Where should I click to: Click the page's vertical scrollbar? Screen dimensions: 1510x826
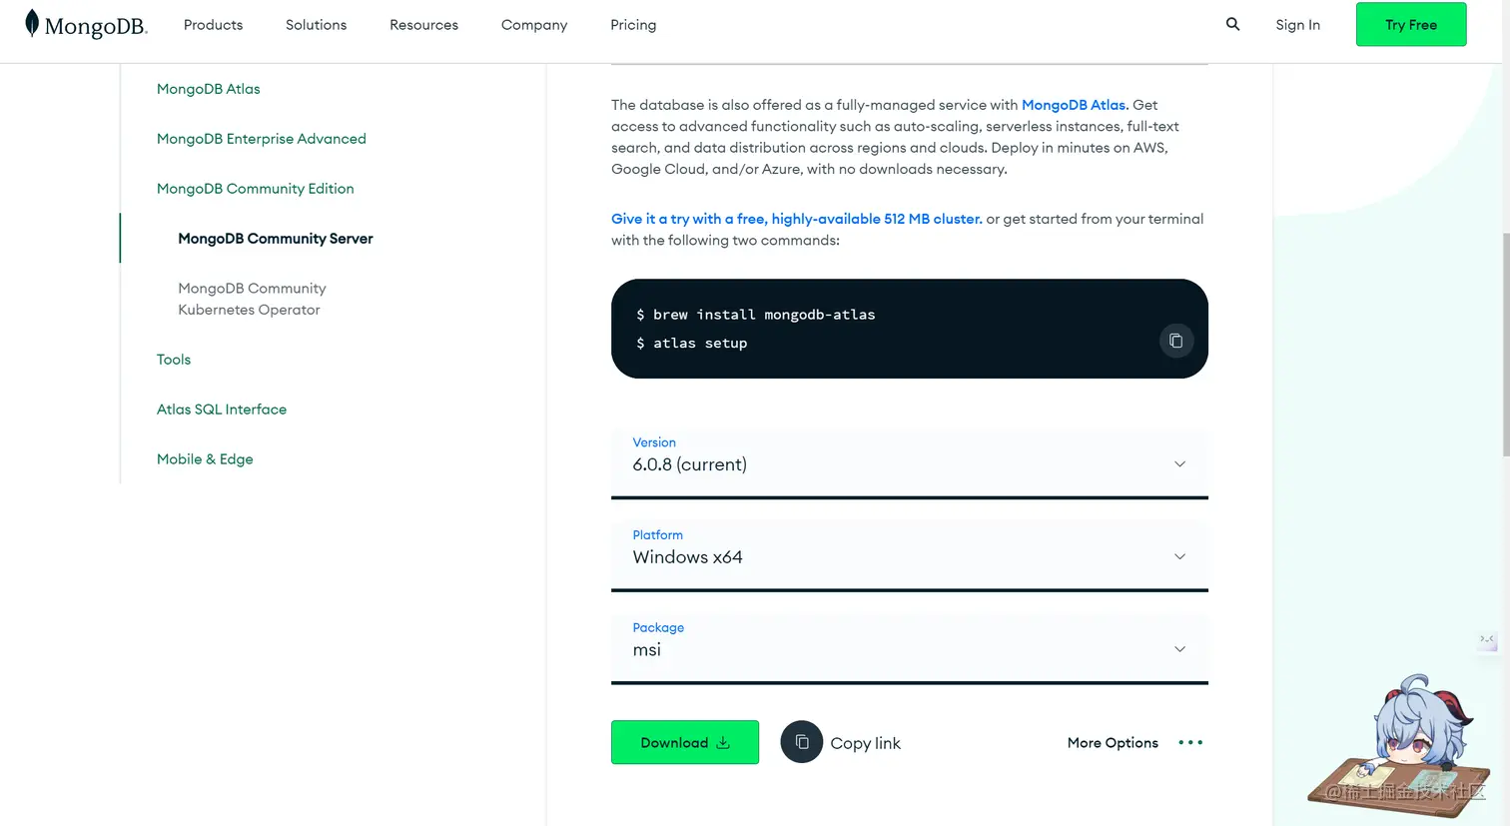click(x=1505, y=340)
